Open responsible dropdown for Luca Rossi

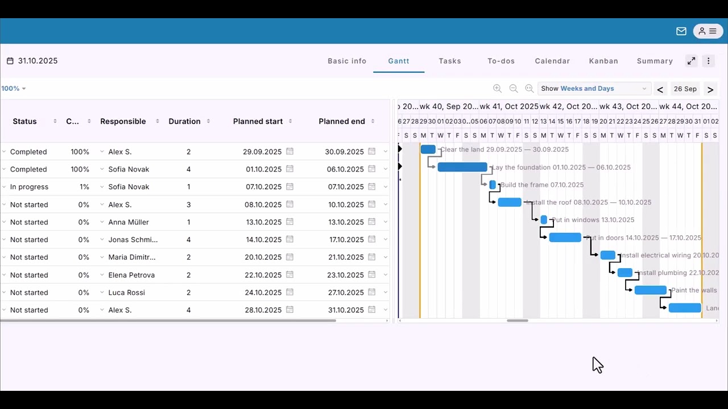(102, 293)
